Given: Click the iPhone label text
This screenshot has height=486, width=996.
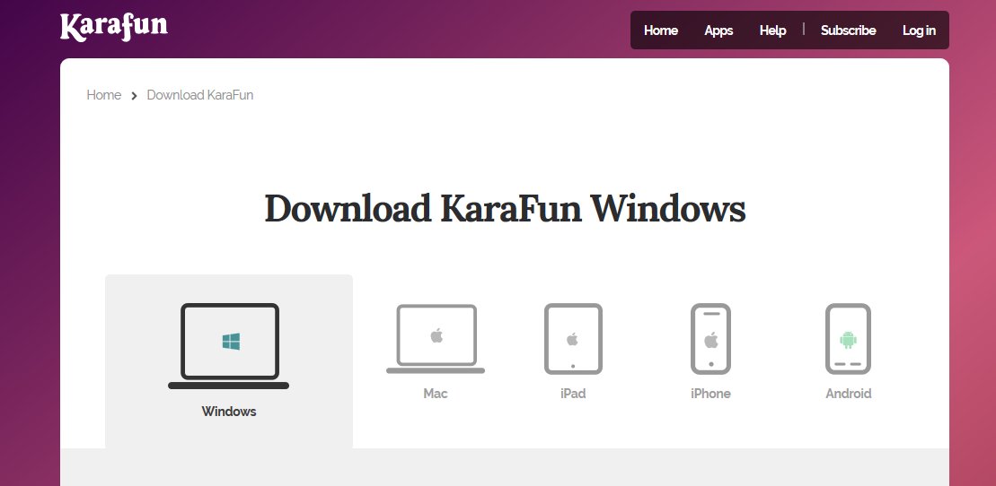Looking at the screenshot, I should pos(710,394).
